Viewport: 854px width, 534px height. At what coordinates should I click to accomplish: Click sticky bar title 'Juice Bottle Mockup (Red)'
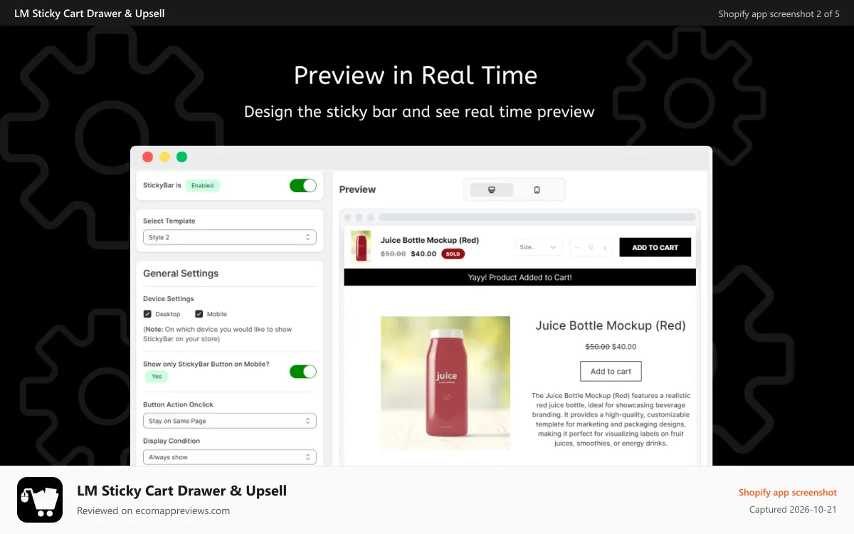click(430, 240)
